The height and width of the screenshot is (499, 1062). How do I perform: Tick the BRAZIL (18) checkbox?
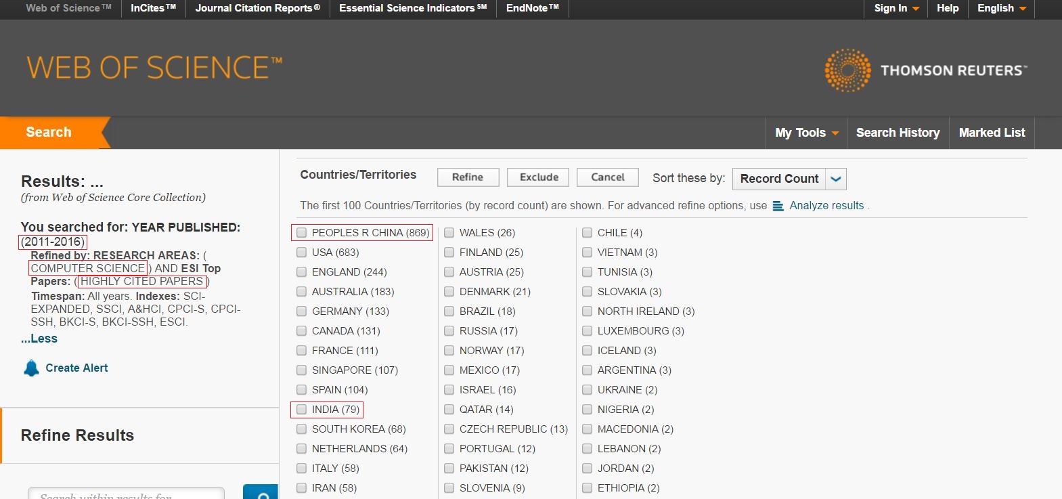point(449,311)
